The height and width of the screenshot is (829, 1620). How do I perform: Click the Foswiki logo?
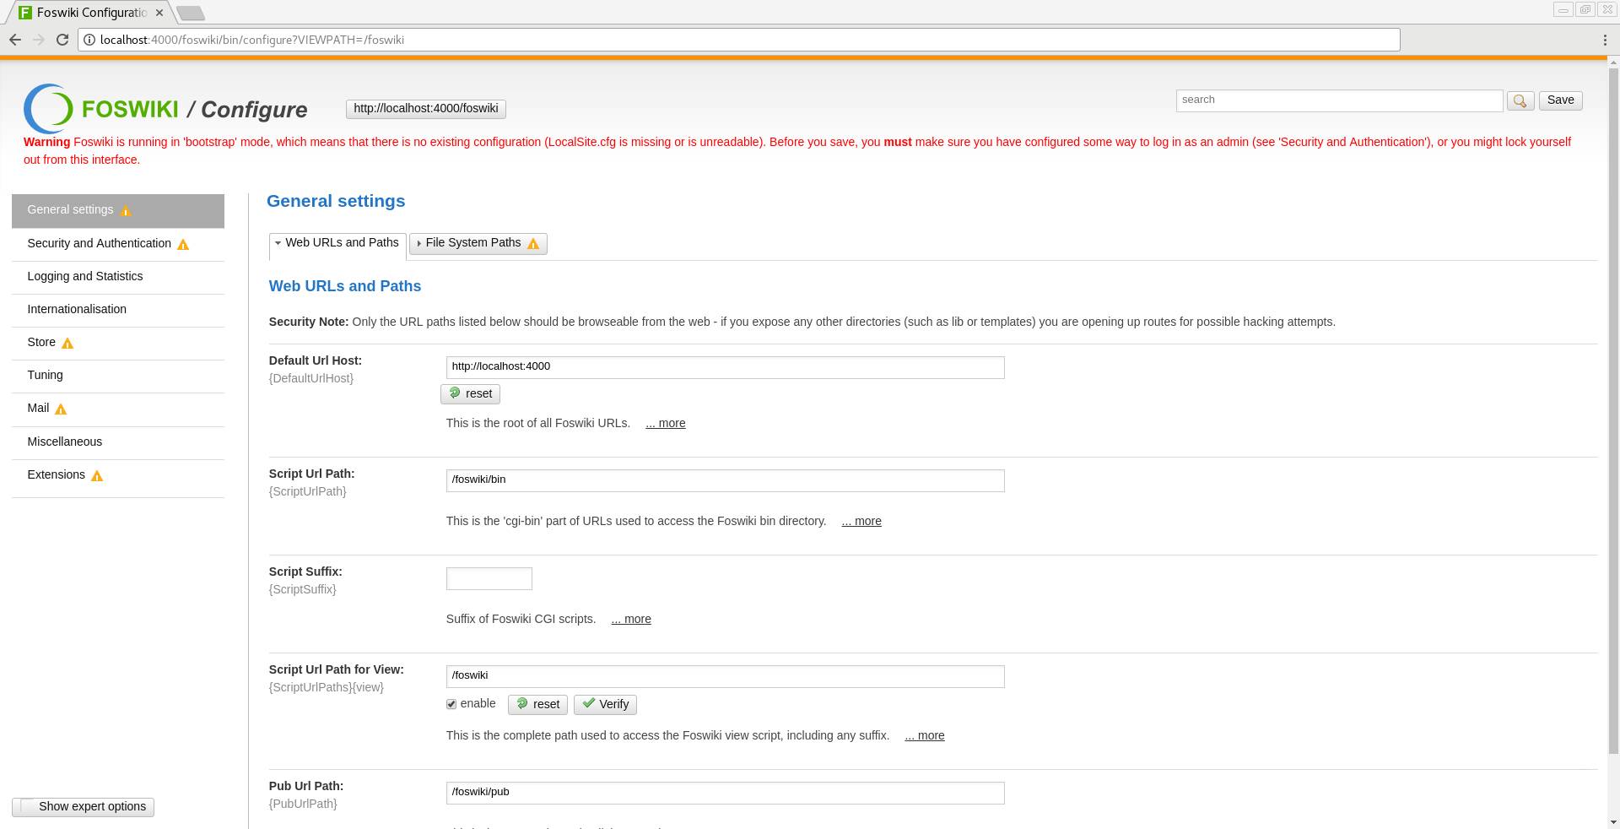pyautogui.click(x=101, y=109)
